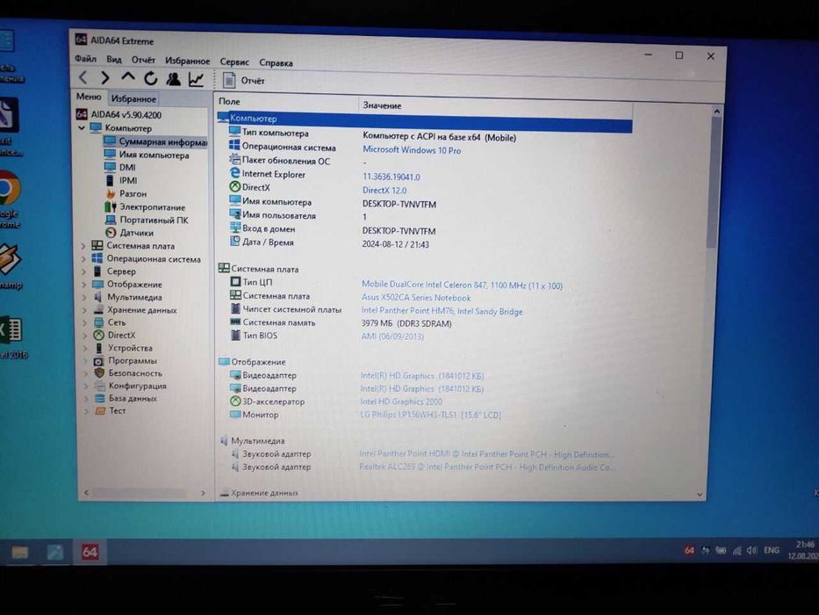Open the Realtek ALC269 sound adapter link
This screenshot has height=615, width=819.
pos(487,467)
